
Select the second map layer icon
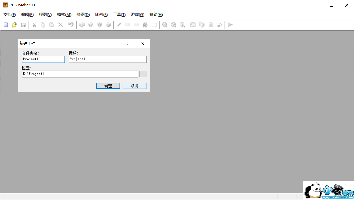click(x=91, y=25)
